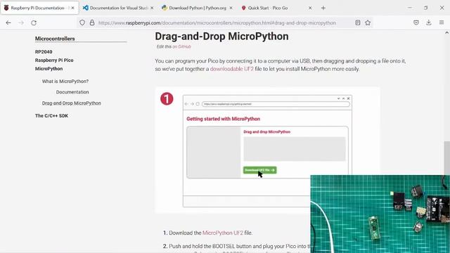The height and width of the screenshot is (253, 450).
Task: Go to What is MicroPython? section
Action: point(65,82)
